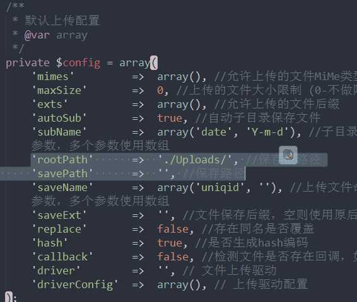357x302 pixels.
Task: Click the highlighted opening parenthesis after array
Action: 154,63
